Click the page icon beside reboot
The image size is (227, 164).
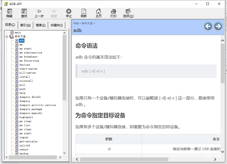point(17,150)
